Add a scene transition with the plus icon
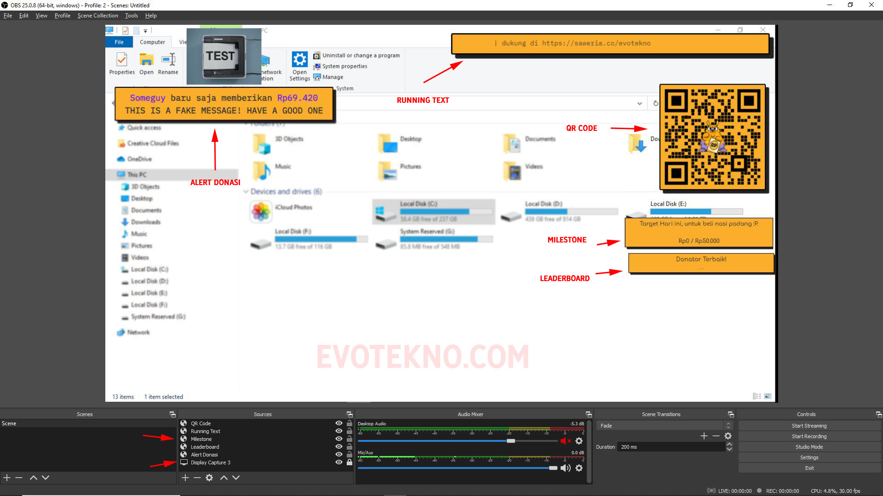 pos(704,436)
